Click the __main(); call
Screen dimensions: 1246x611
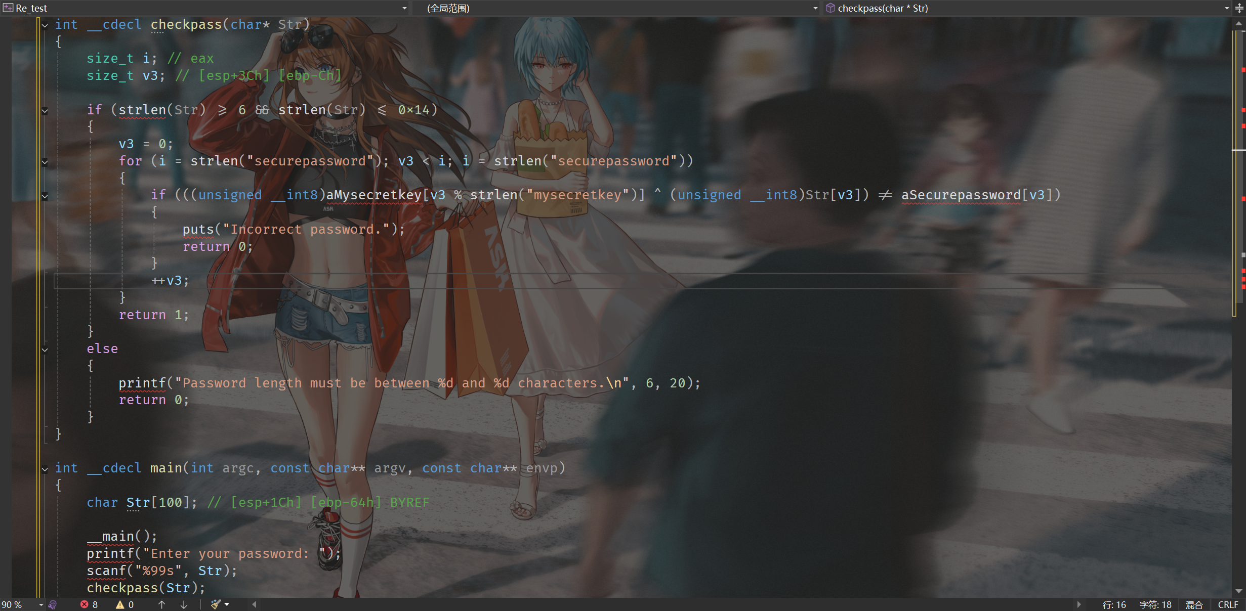tap(122, 537)
